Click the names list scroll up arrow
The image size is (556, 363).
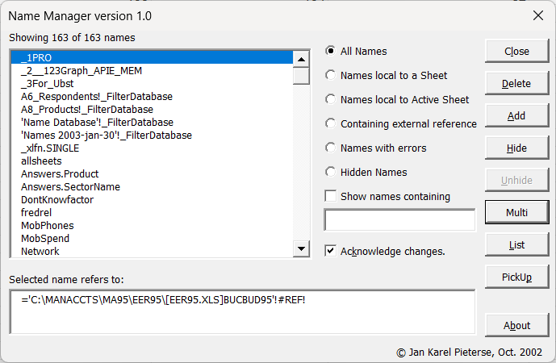302,59
